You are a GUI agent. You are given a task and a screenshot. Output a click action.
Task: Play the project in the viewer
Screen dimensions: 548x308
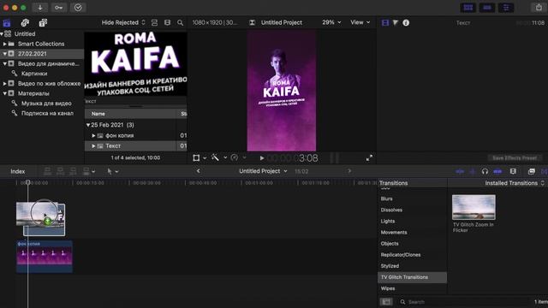click(x=262, y=158)
